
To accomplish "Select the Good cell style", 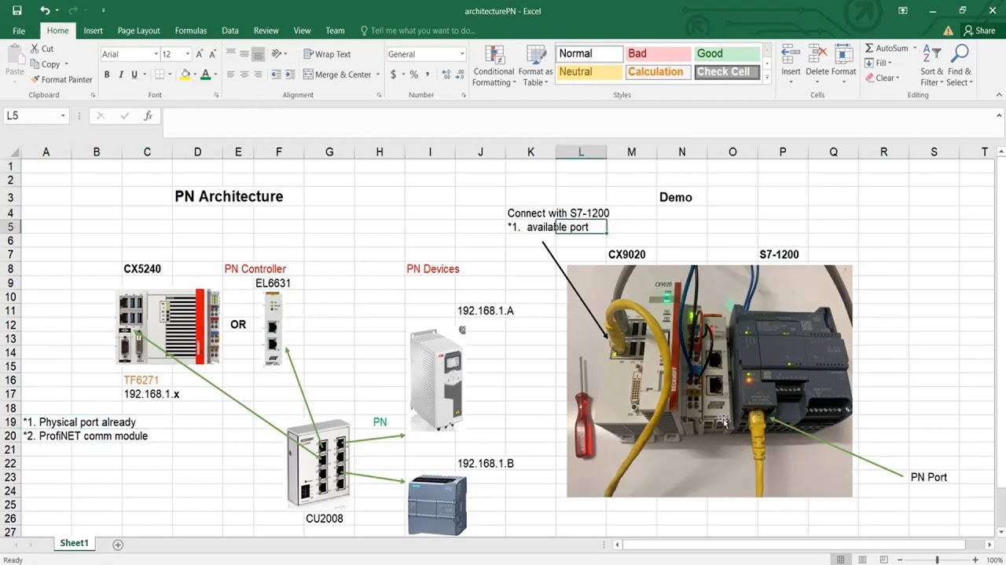I will coord(727,53).
